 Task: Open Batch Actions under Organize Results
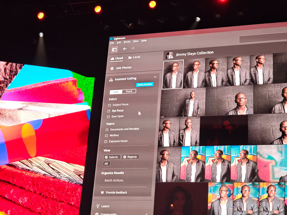pyautogui.click(x=114, y=180)
